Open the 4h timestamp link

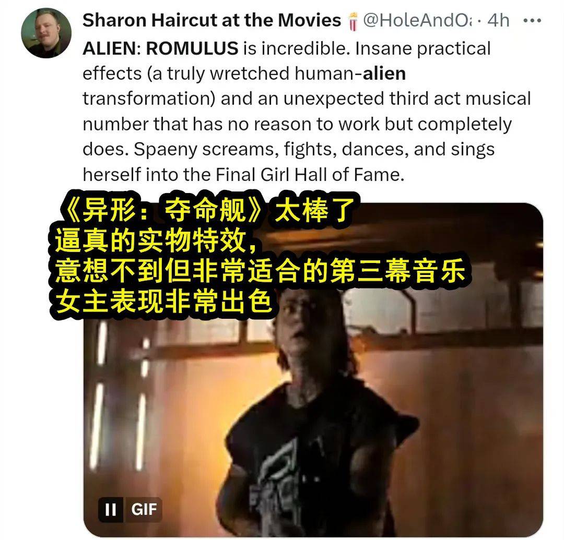499,20
